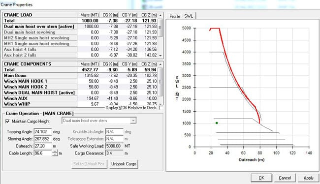Click the Crane Load list scroll-down arrow
Image resolution: width=320 pixels, height=184 pixels.
pyautogui.click(x=160, y=56)
